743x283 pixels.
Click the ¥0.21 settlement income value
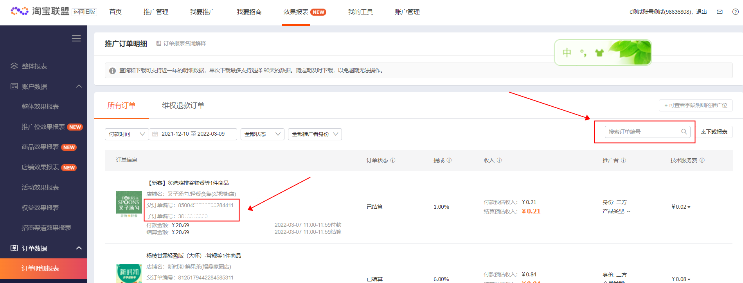point(531,211)
